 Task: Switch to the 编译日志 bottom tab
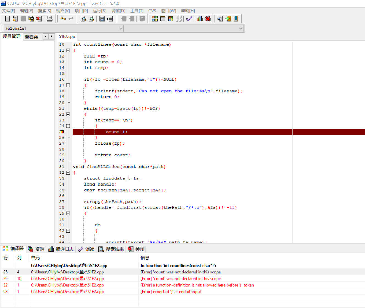point(61,249)
